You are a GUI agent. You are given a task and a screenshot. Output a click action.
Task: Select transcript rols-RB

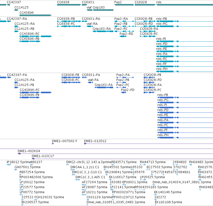click(185, 21)
